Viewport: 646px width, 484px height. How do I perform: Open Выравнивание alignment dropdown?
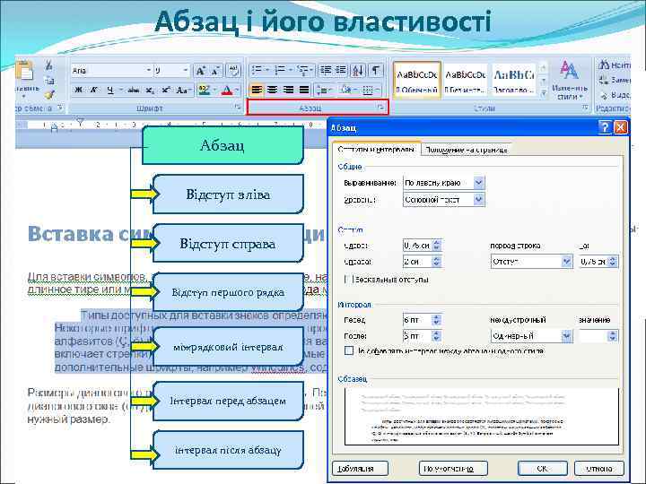point(478,182)
